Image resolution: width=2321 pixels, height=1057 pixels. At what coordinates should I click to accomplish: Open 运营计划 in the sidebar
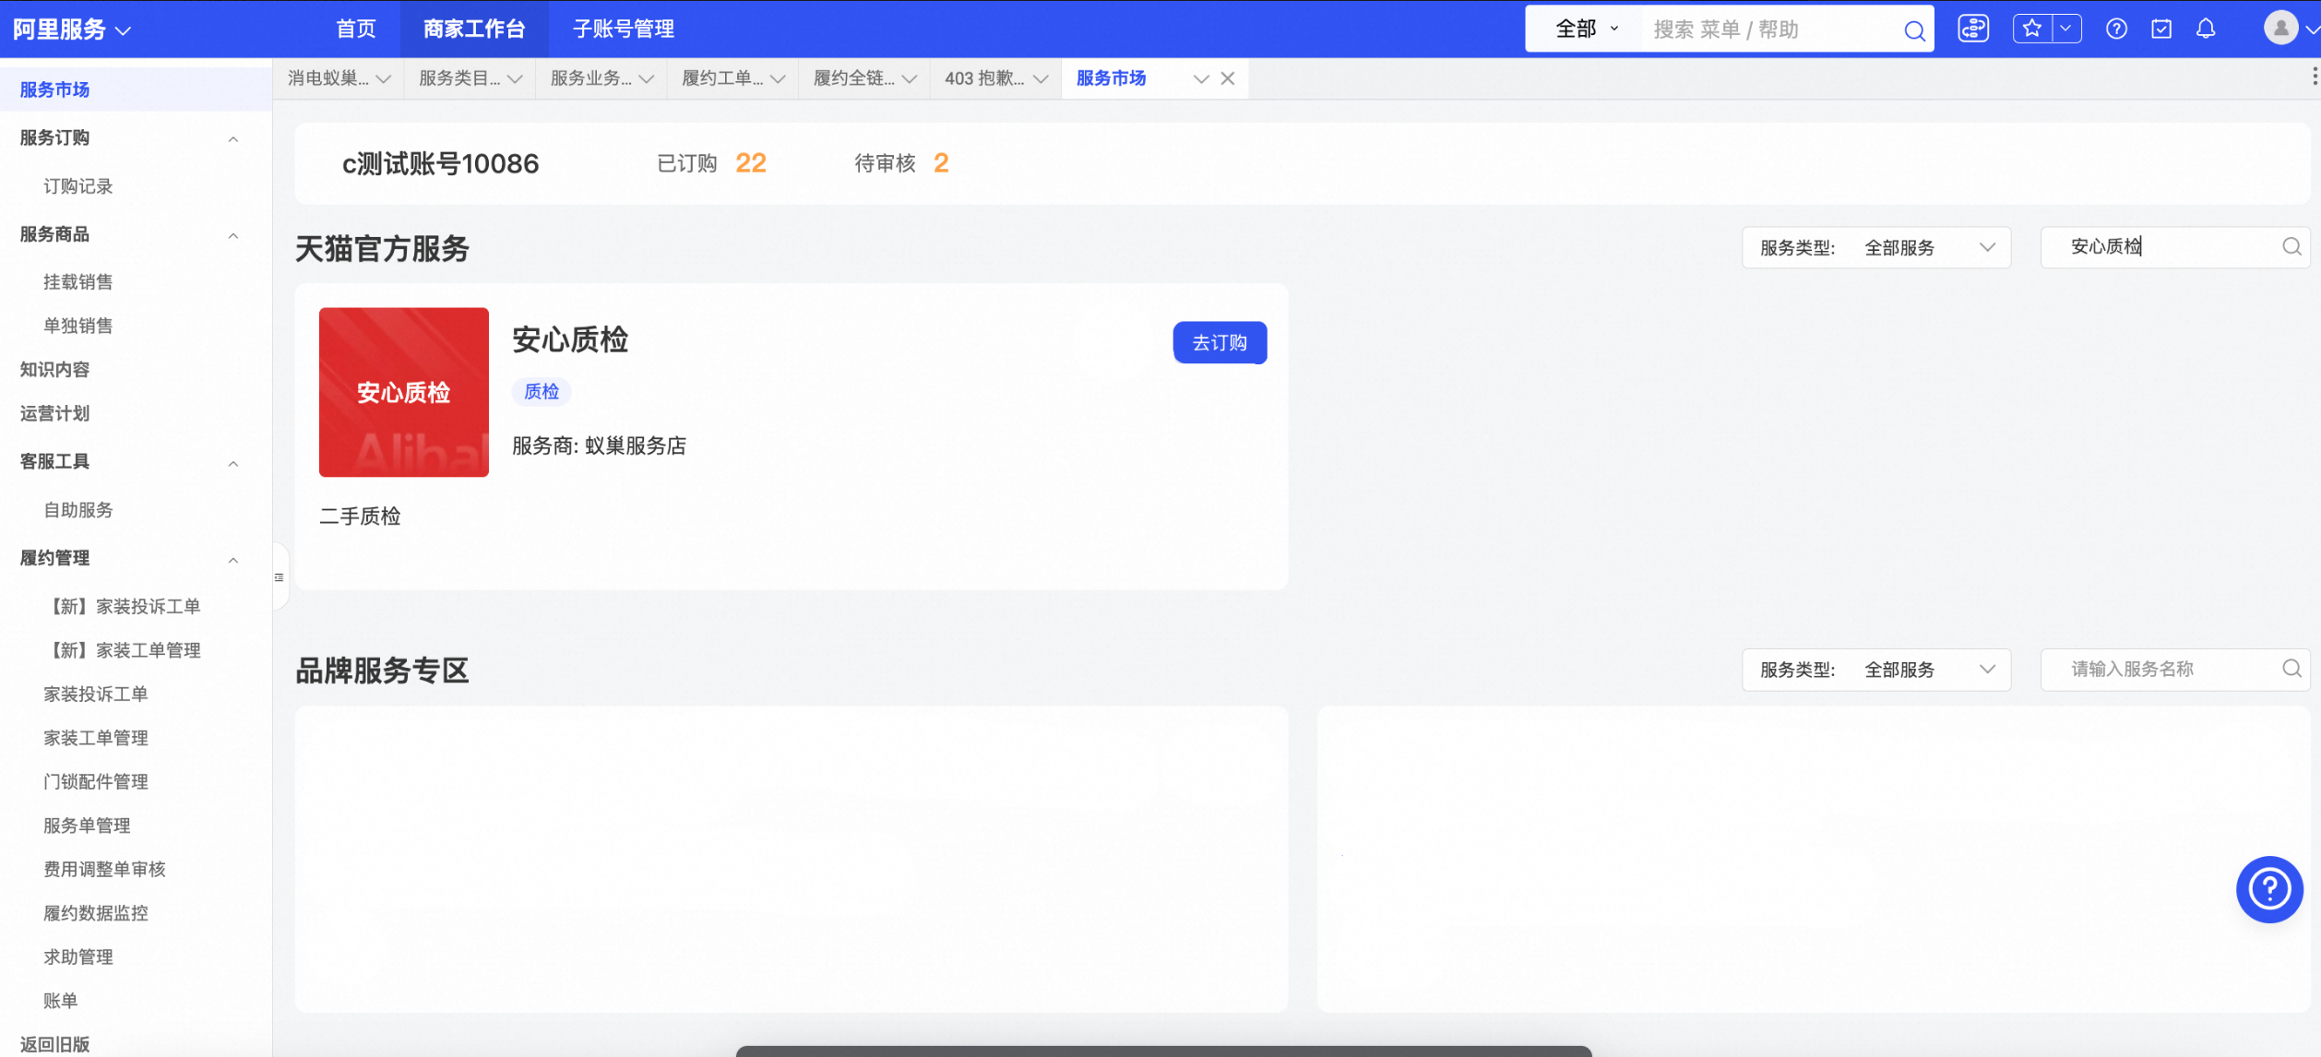click(x=54, y=413)
